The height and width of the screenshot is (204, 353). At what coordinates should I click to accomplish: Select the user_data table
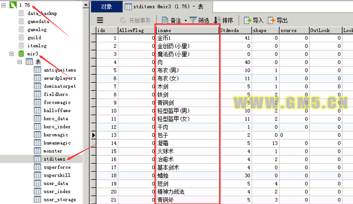[x=55, y=183]
